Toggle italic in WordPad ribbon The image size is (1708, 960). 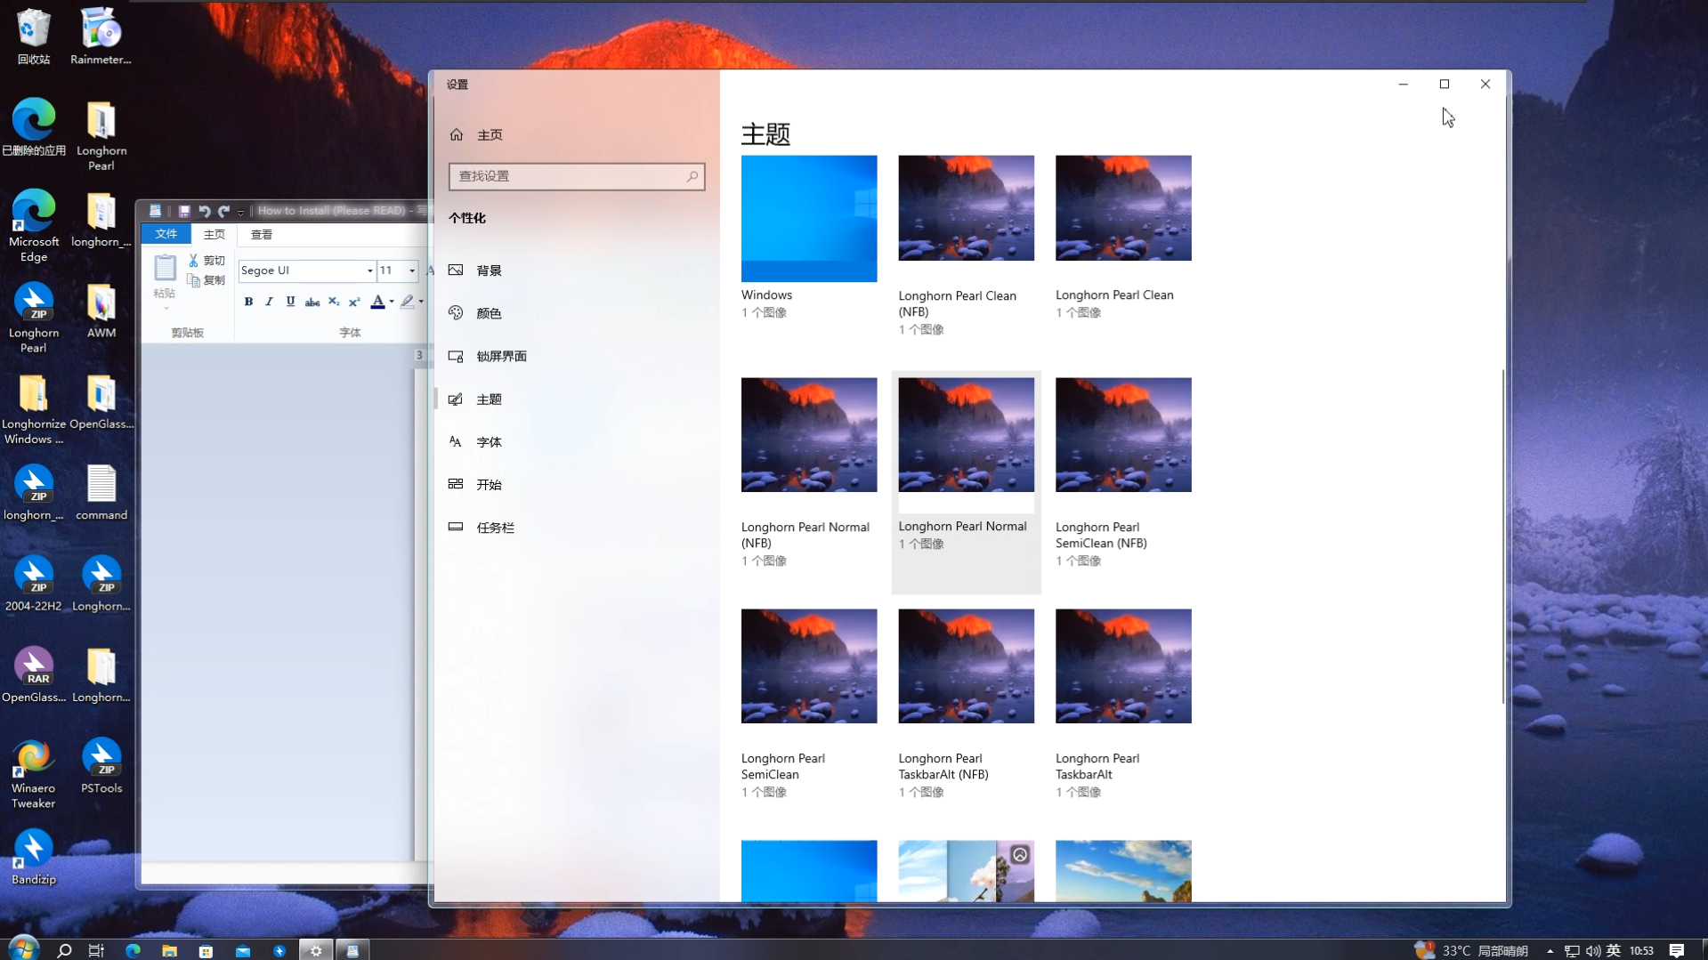click(269, 302)
